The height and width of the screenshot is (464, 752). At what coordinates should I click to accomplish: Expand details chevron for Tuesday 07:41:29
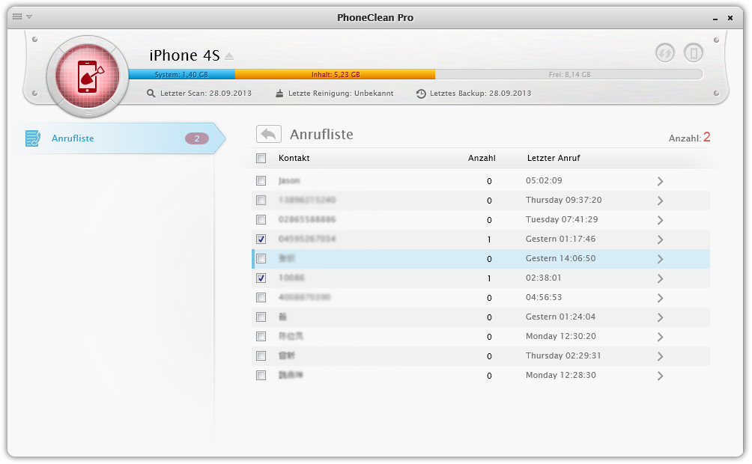click(661, 220)
